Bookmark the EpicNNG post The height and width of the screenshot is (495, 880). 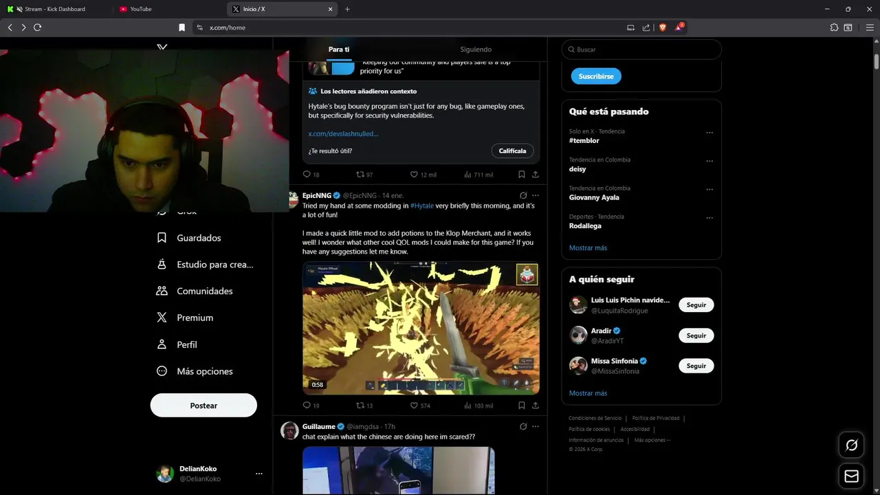tap(522, 406)
